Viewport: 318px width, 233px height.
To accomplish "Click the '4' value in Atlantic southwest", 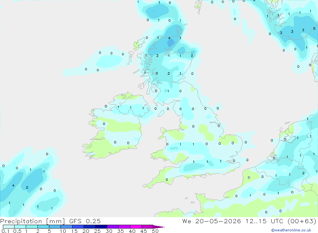I will tap(13, 186).
